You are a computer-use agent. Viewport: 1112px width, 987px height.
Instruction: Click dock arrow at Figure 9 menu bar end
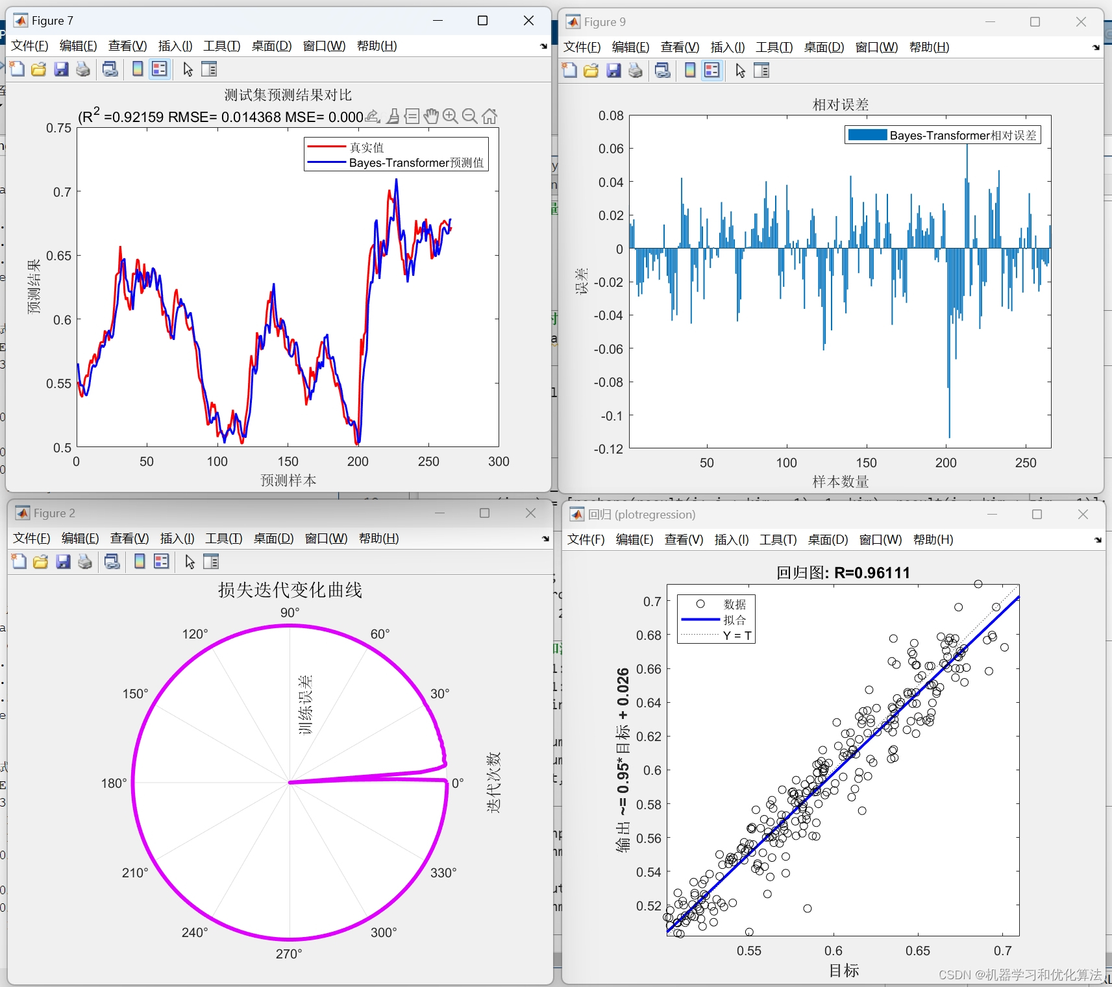(x=1096, y=47)
